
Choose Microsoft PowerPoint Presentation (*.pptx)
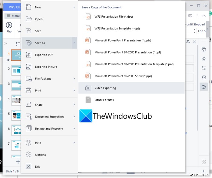tap(131, 40)
